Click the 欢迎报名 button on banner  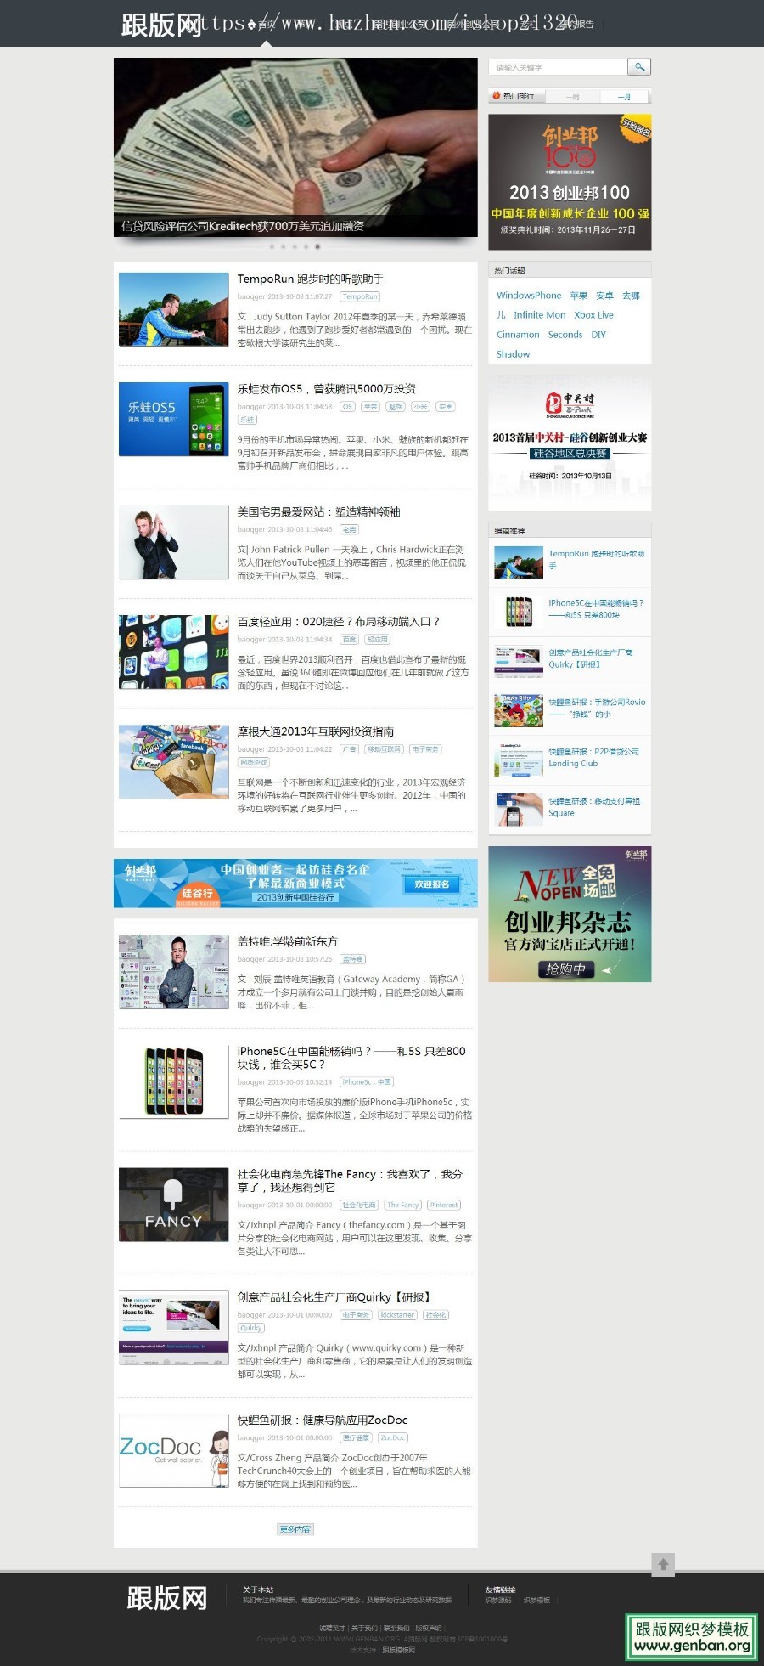[x=431, y=884]
